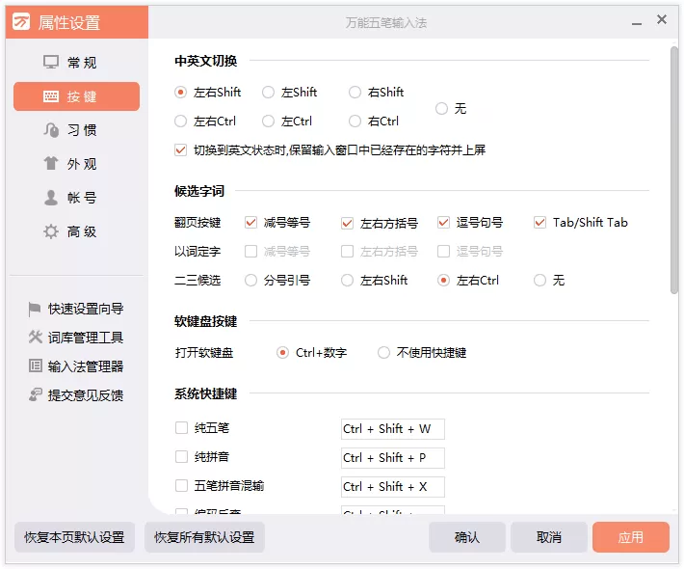Image resolution: width=684 pixels, height=569 pixels.
Task: Select Ctrl+数字 to open soft keyboard
Action: click(x=282, y=352)
